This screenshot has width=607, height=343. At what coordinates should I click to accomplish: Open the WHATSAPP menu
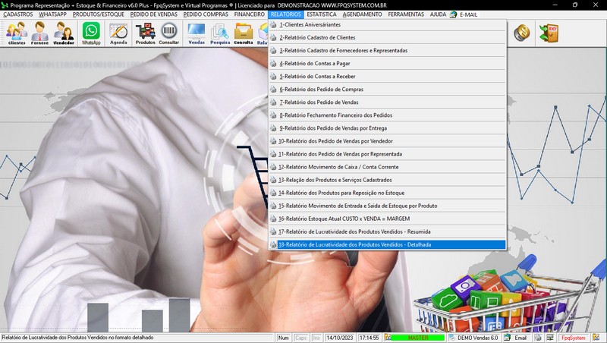(52, 14)
